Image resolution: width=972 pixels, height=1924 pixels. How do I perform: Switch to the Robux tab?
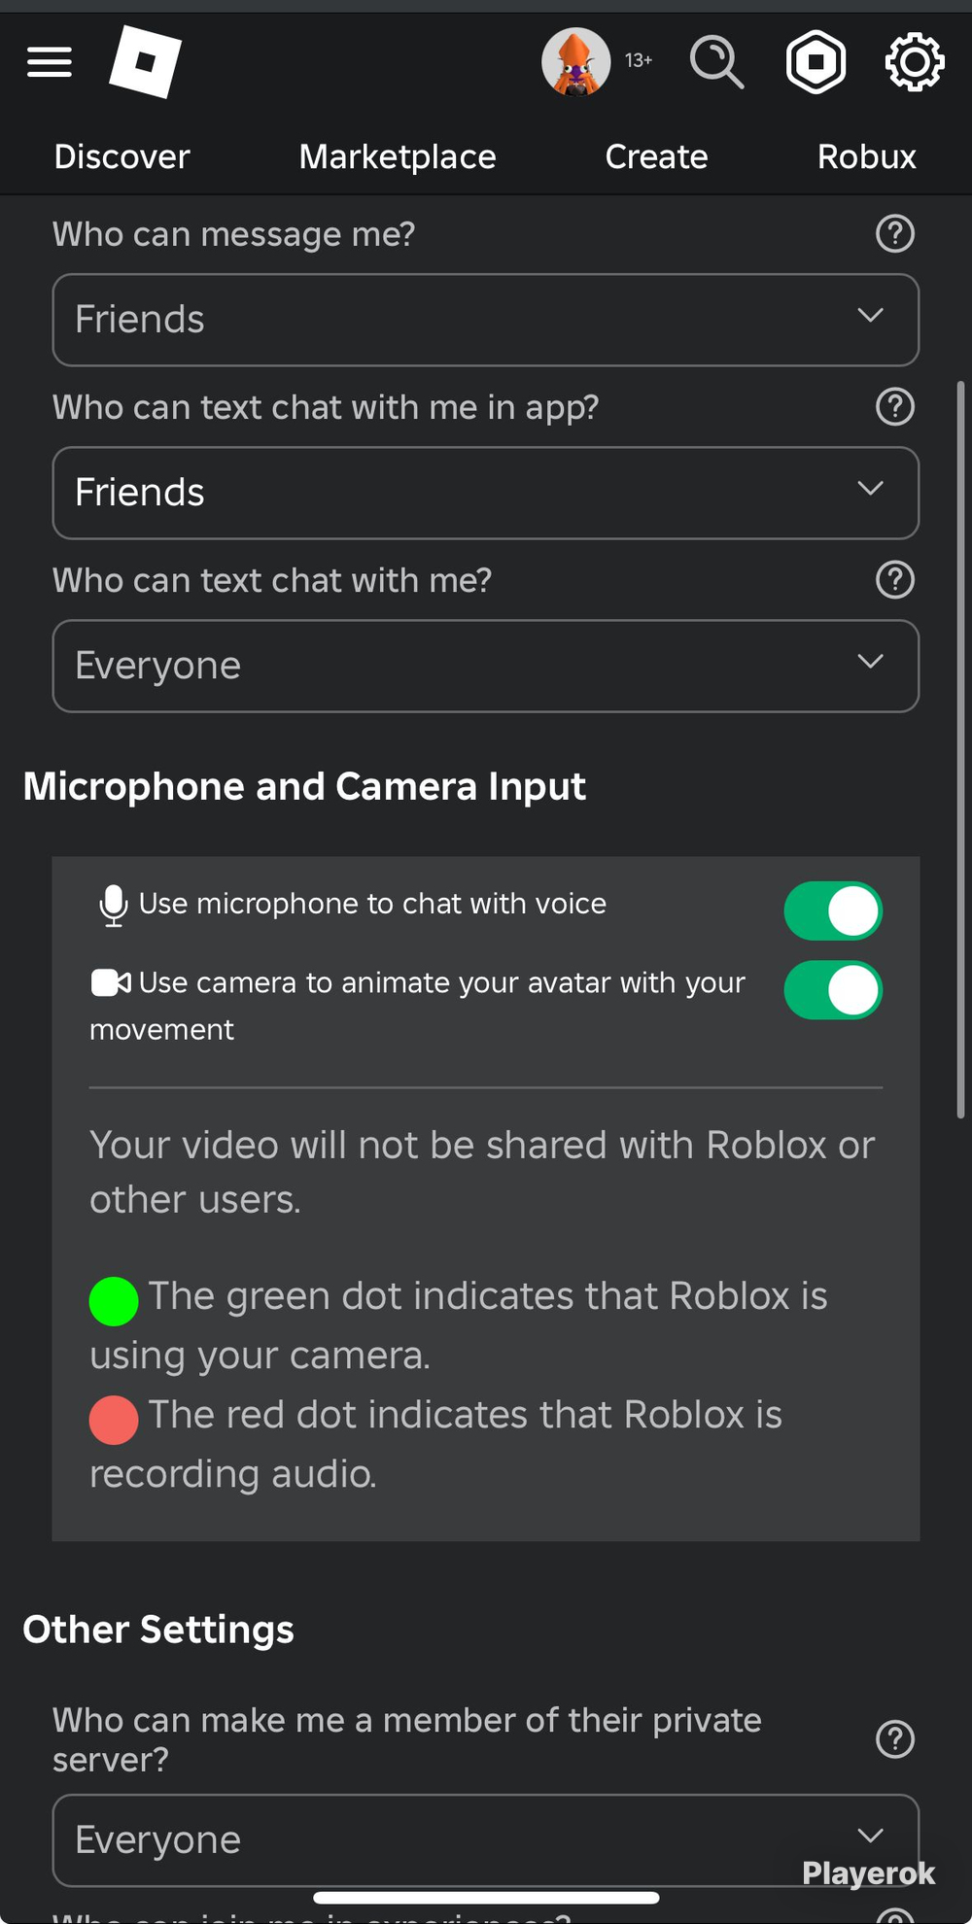pos(866,156)
